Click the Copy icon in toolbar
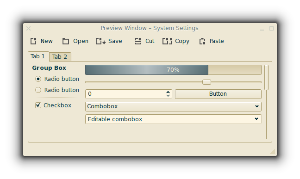Image resolution: width=300 pixels, height=179 pixels. tap(167, 41)
